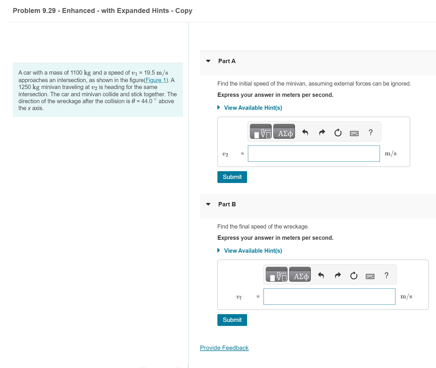This screenshot has width=436, height=368.
Task: Click the question mark help icon in Part A
Action: (x=370, y=132)
